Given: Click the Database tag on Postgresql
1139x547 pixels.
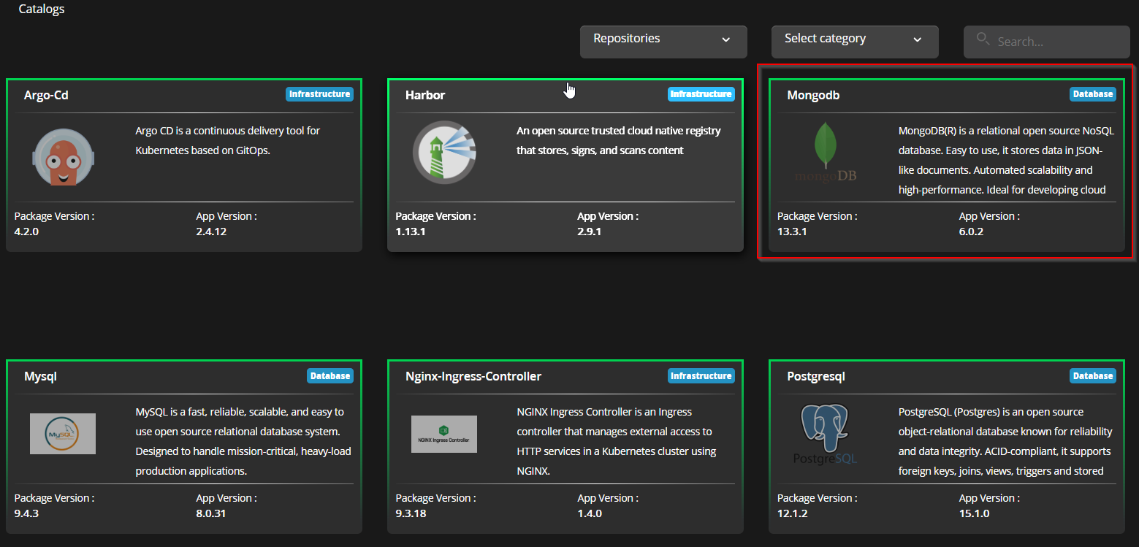Looking at the screenshot, I should tap(1093, 376).
